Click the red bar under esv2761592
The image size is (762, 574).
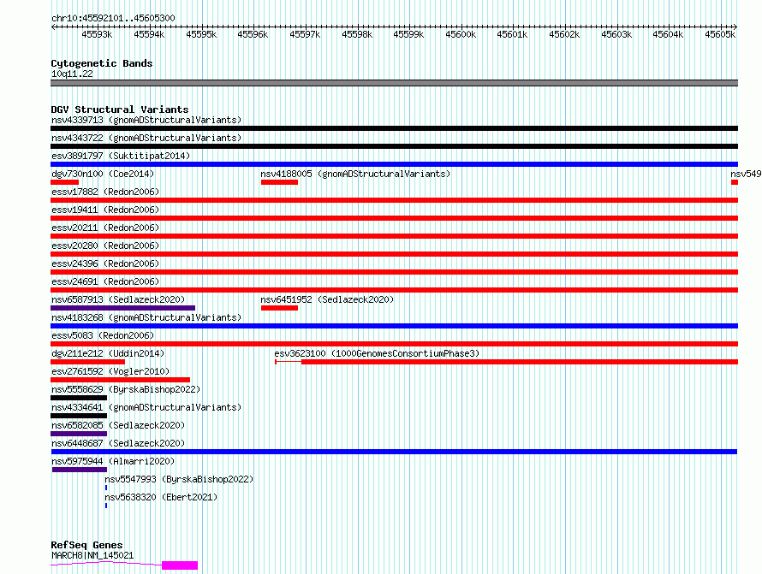pos(120,380)
